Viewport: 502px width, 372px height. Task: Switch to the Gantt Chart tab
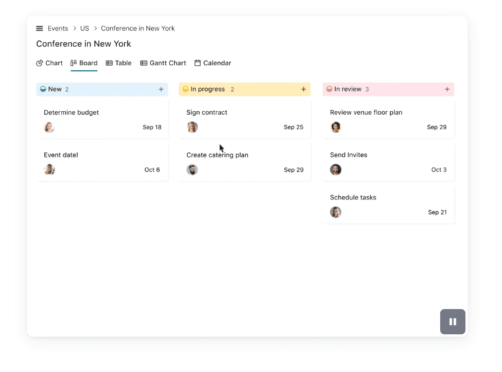click(x=163, y=63)
